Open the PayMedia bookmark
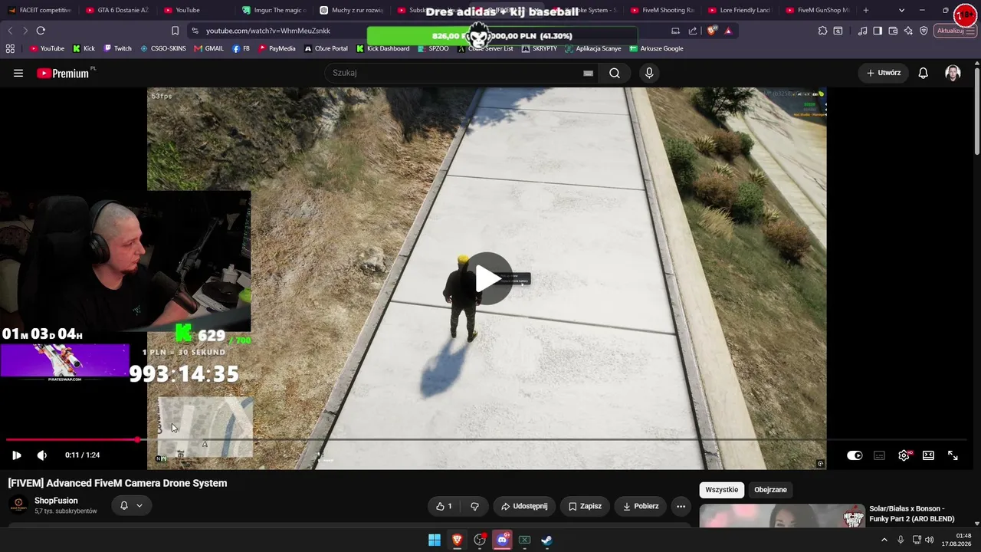The image size is (981, 552). (x=277, y=48)
